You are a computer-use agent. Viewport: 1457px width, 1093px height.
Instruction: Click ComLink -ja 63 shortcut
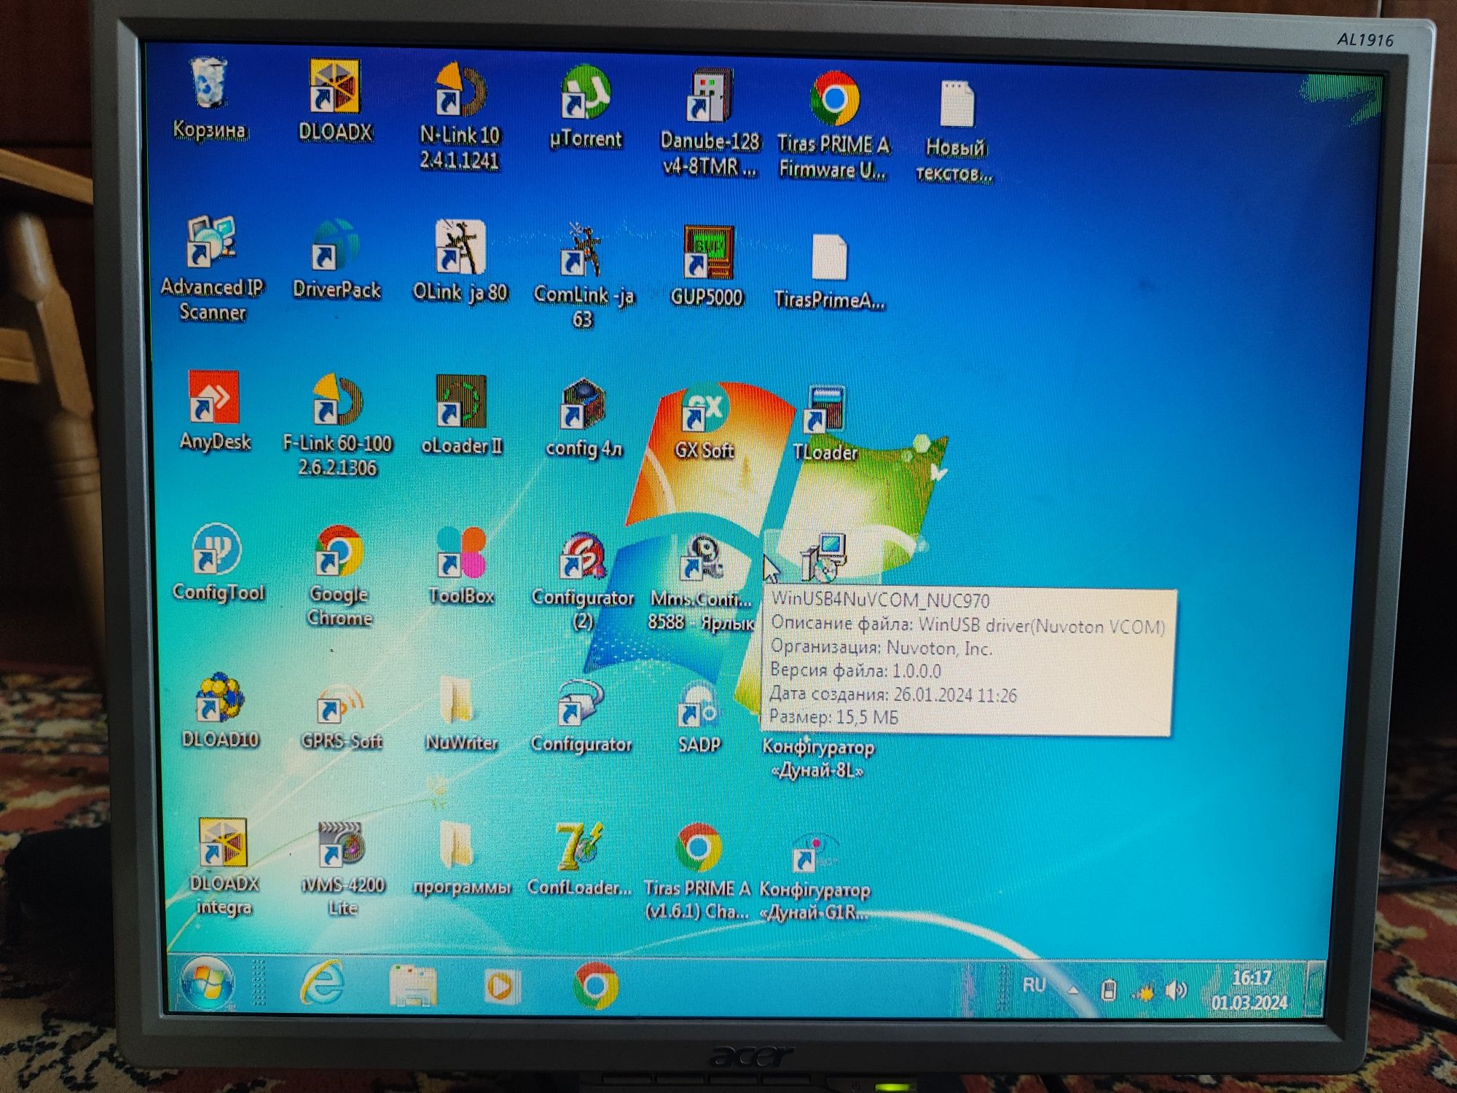coord(584,277)
